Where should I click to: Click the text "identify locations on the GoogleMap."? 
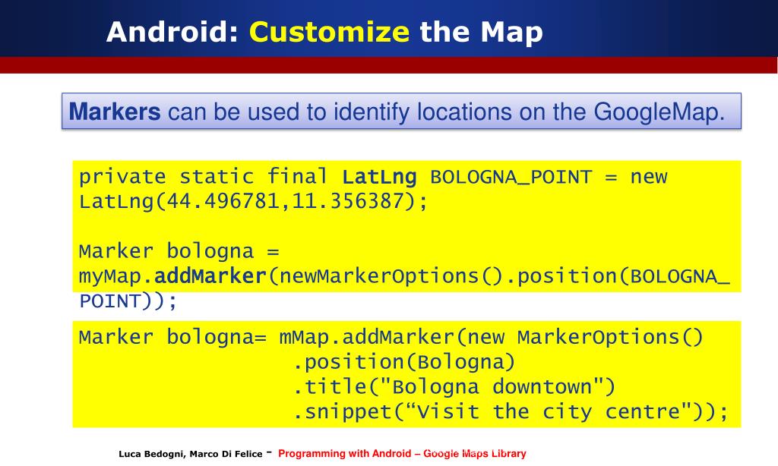coord(530,112)
